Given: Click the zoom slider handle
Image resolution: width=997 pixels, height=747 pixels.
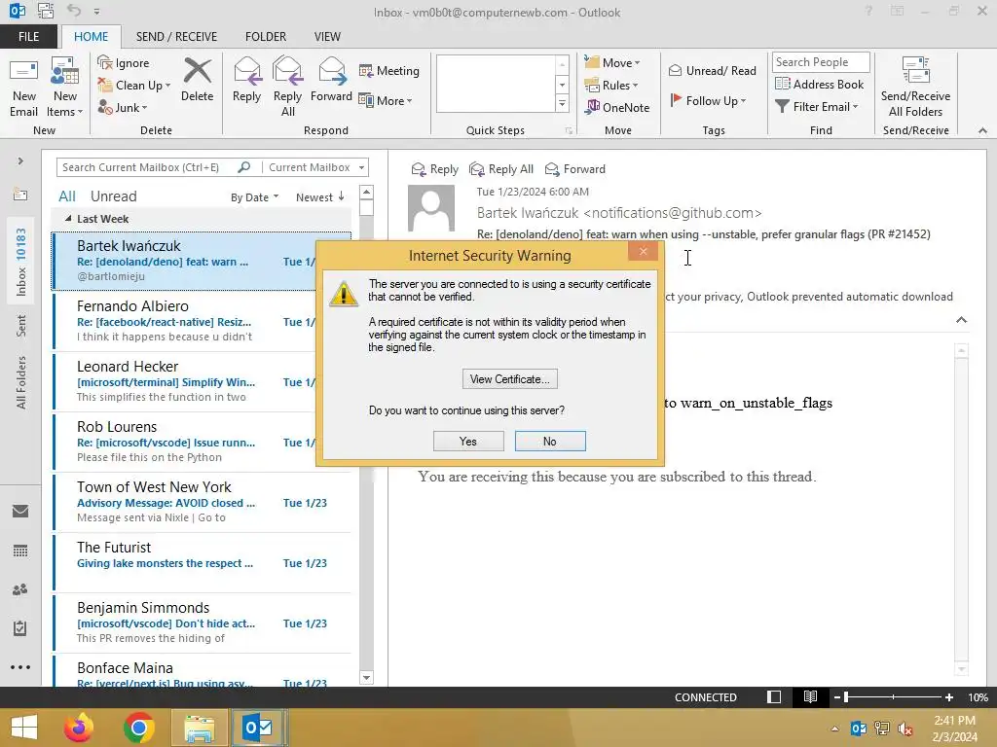Looking at the screenshot, I should point(846,696).
